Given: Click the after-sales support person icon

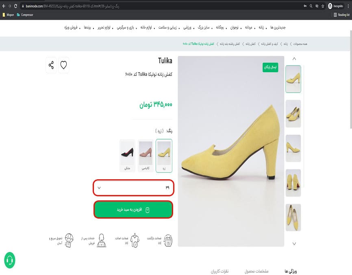Looking at the screenshot, I should (x=102, y=241).
